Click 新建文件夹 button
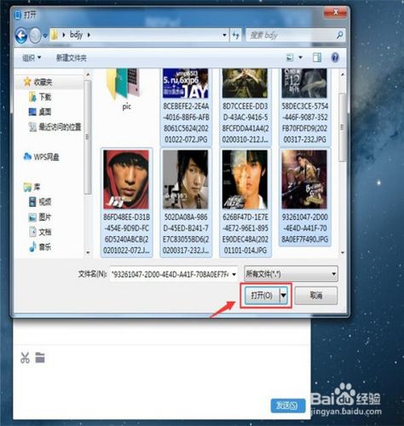 pos(72,58)
